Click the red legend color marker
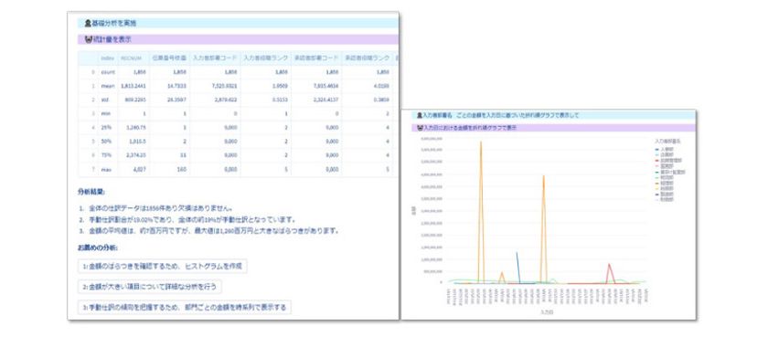 click(x=656, y=161)
